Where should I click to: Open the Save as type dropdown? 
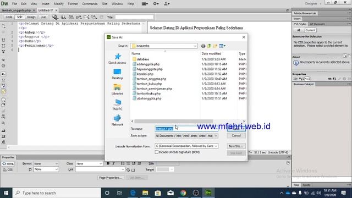click(216, 136)
